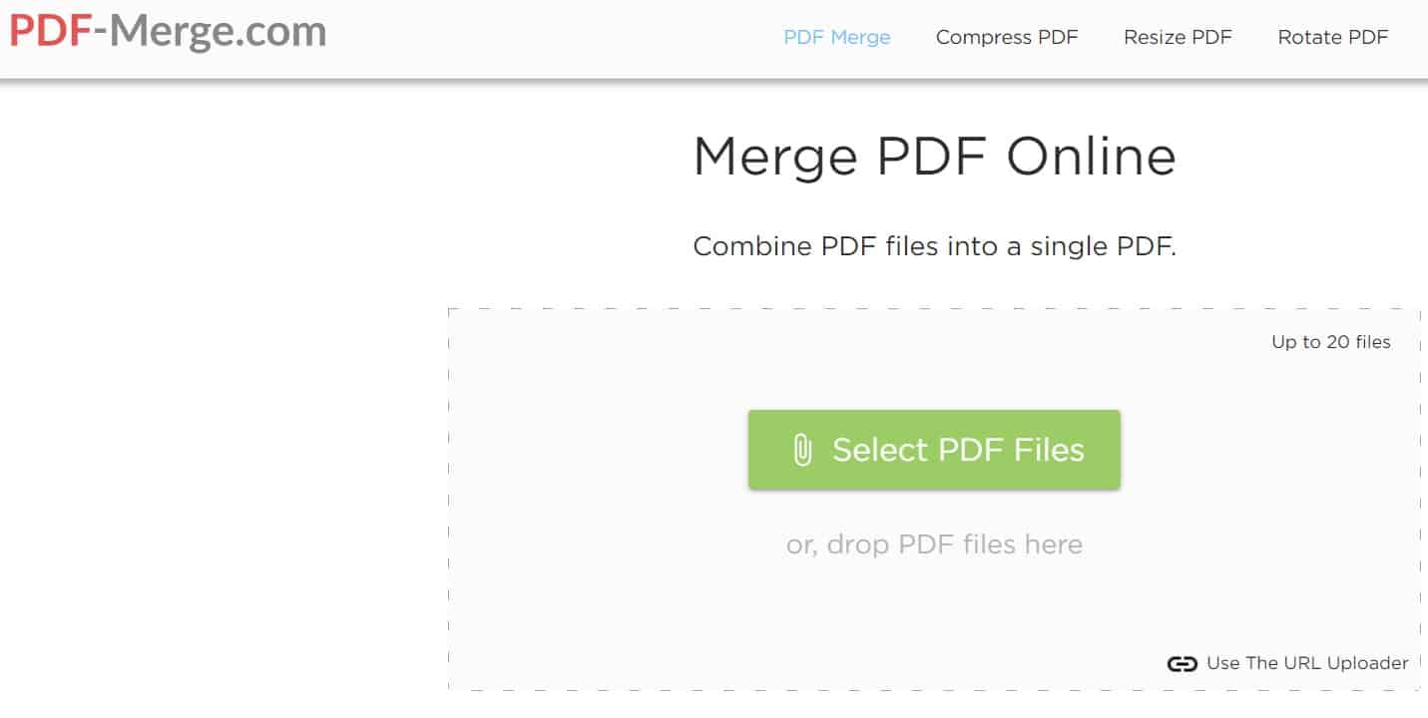
Task: Click the "Up to 20 files" label
Action: tap(1330, 342)
